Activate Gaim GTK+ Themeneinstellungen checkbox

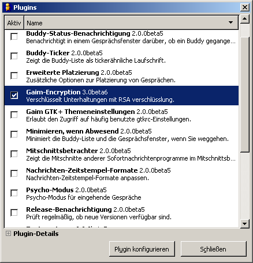click(x=14, y=115)
